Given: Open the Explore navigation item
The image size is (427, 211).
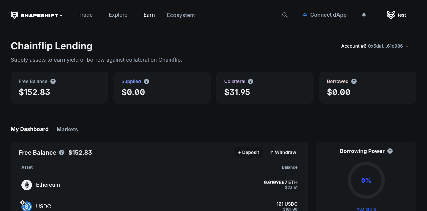Looking at the screenshot, I should 118,15.
